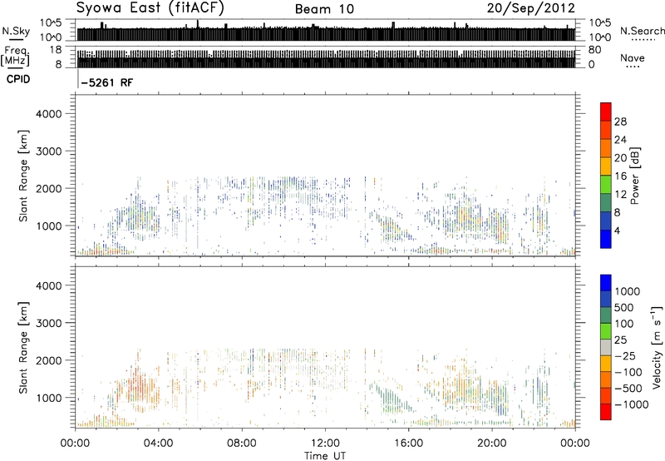This screenshot has width=665, height=461.
Task: Click the '-100' Velocity colorbar tick label
Action: pos(628,372)
